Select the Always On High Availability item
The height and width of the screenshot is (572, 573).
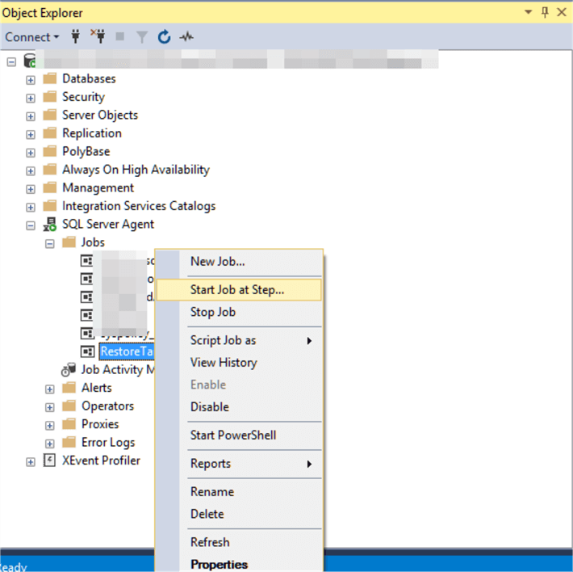coord(136,170)
